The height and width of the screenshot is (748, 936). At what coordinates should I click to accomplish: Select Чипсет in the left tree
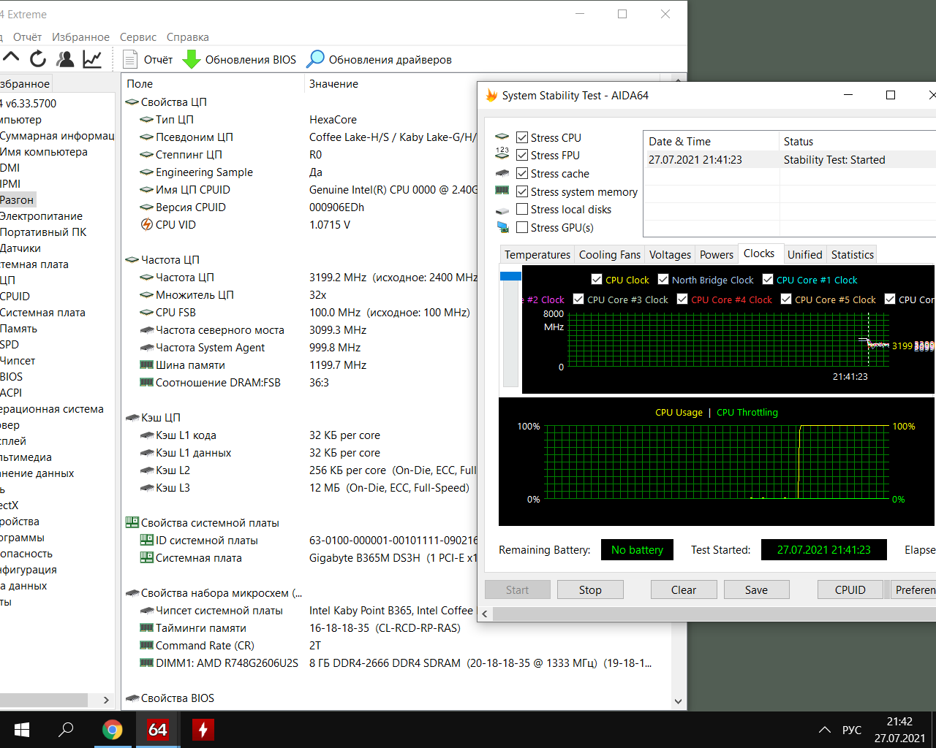click(x=18, y=361)
